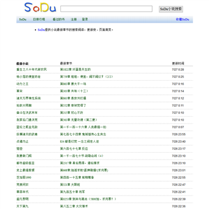Image resolution: width=209 pixels, height=209 pixels.
Task: Open chapter 第668章 link
Action: click(84, 170)
